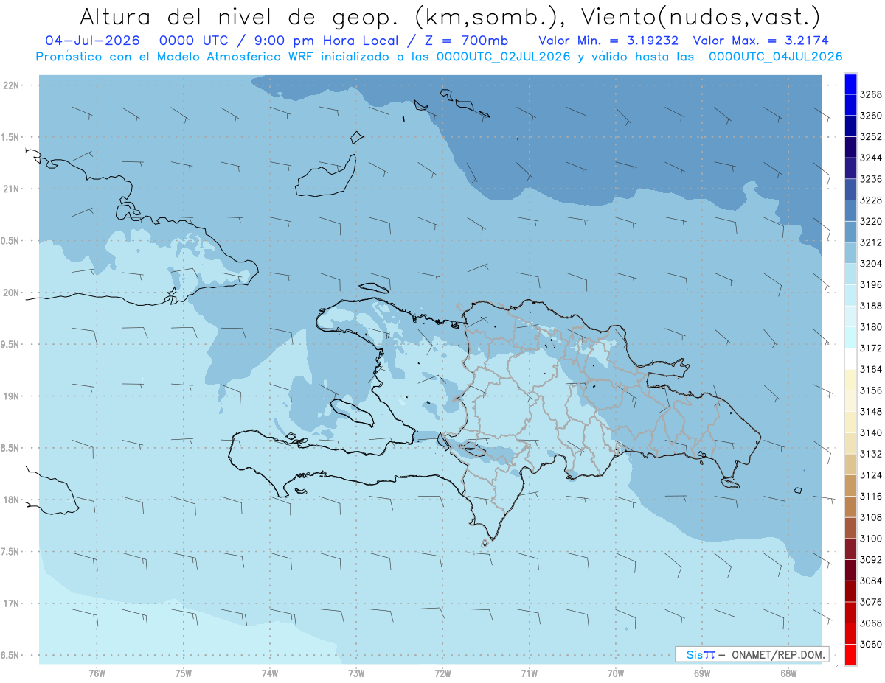Select the init time '0000UTC_02JUL2026'
The height and width of the screenshot is (683, 885).
point(504,56)
